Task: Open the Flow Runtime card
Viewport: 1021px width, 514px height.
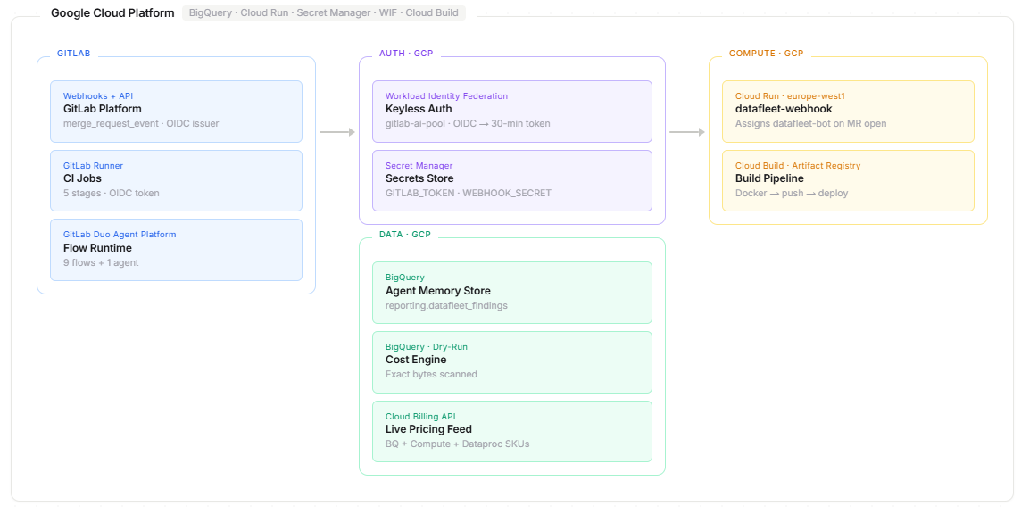Action: pyautogui.click(x=176, y=250)
